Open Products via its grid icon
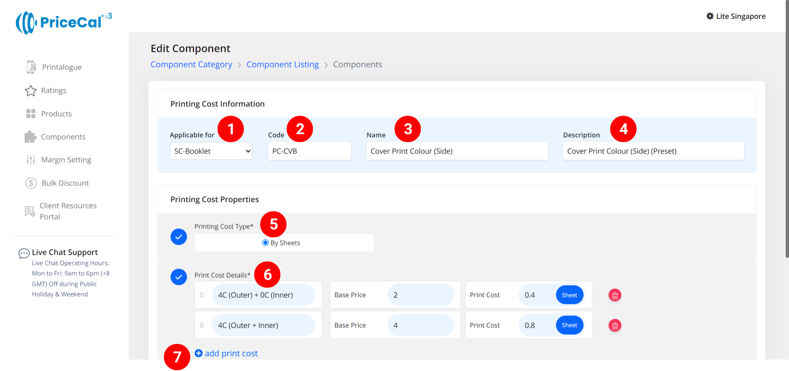Viewport: 789px width, 371px height. 31,114
